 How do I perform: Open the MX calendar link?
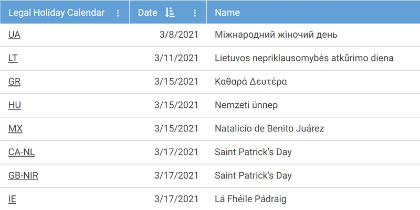coord(15,129)
